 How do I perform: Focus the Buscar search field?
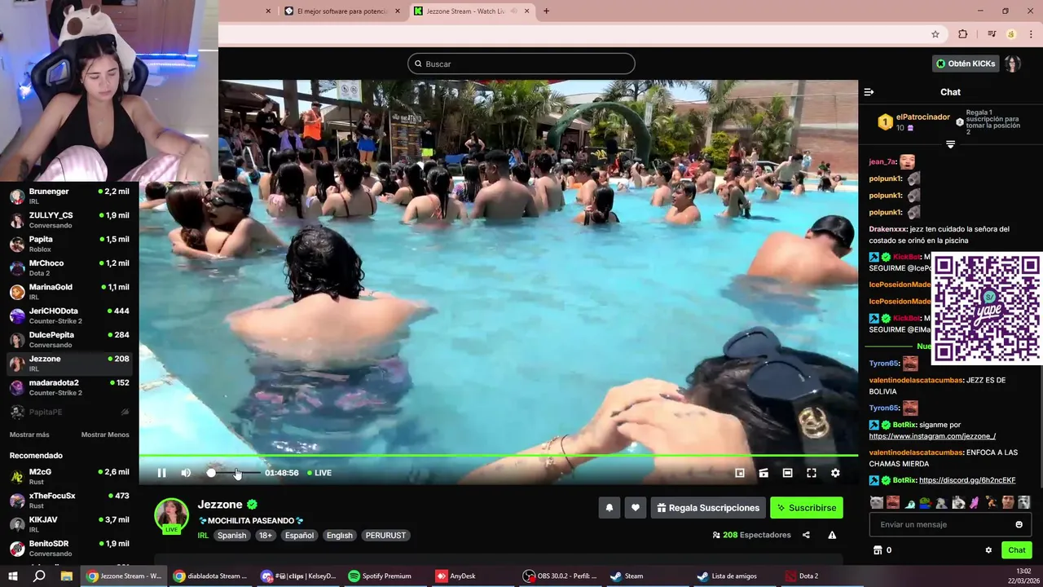(521, 64)
